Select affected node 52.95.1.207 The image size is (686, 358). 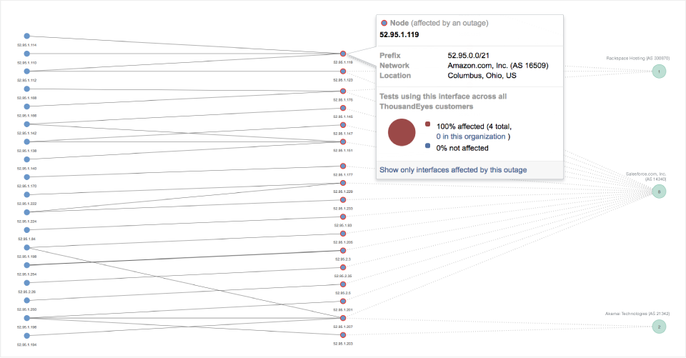[x=343, y=318]
